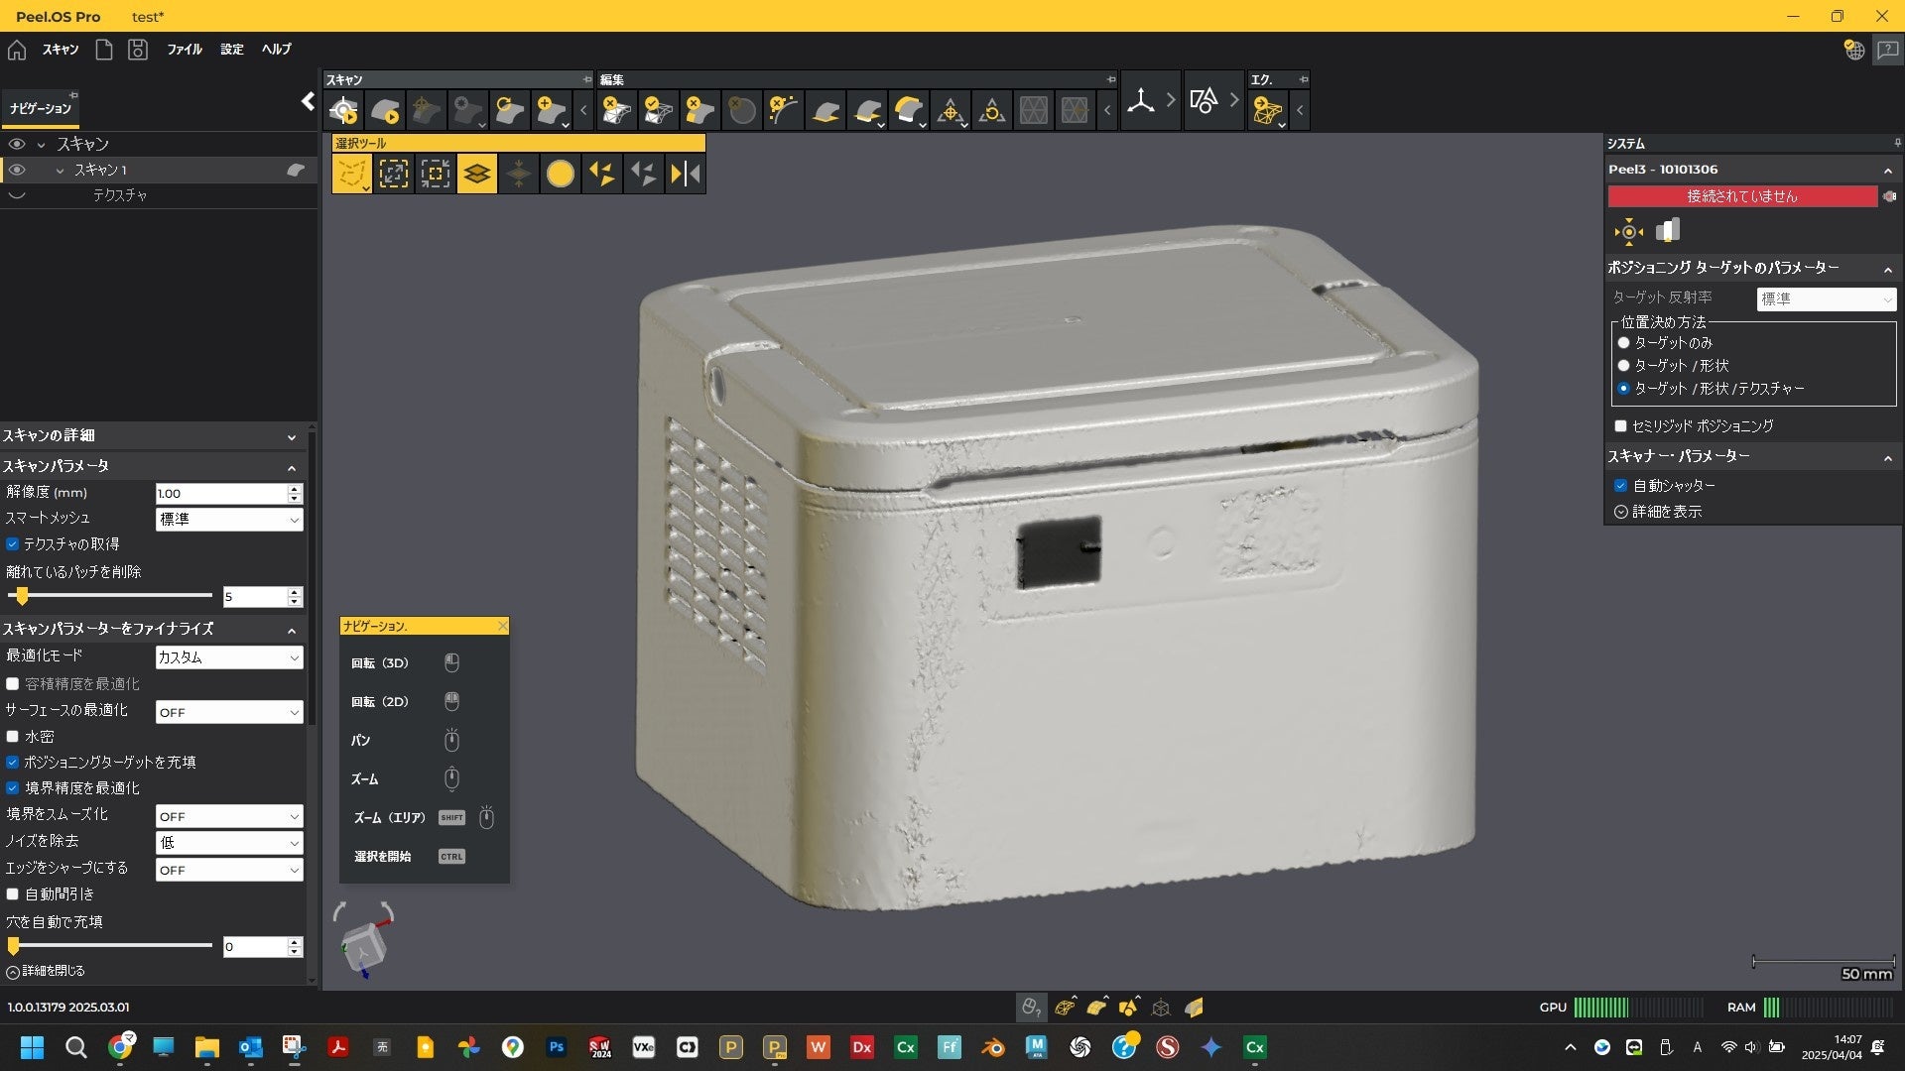Select ターゲットのみ radio button
This screenshot has height=1071, width=1905.
pyautogui.click(x=1623, y=343)
